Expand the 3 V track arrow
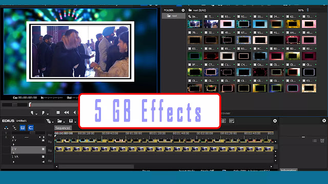This screenshot has width=328, height=184. point(14,144)
